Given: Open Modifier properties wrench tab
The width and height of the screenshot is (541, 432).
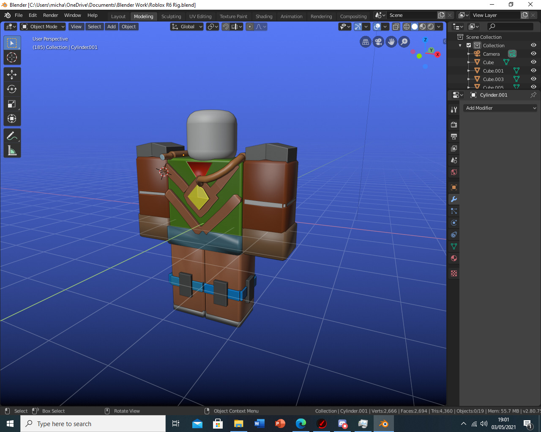Looking at the screenshot, I should [x=454, y=199].
